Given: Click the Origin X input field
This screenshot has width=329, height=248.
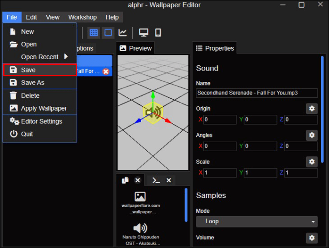Looking at the screenshot, I should click(220, 120).
